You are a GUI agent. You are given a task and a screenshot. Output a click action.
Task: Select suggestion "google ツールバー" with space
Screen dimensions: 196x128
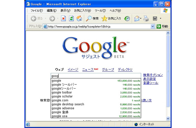tap(96, 85)
